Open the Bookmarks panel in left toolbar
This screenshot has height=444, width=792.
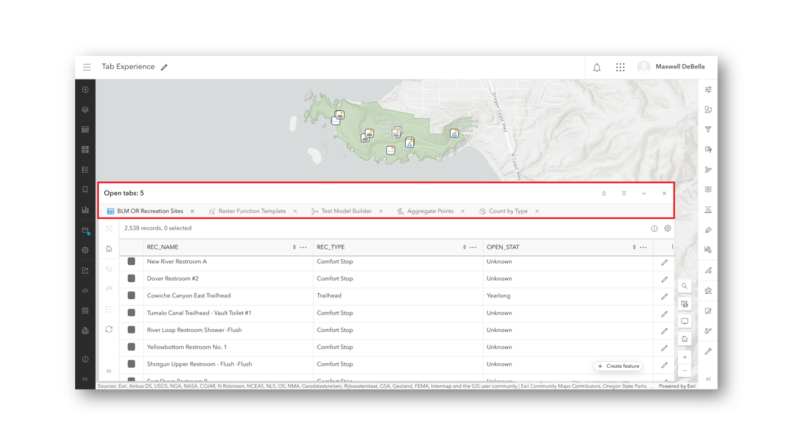tap(85, 190)
